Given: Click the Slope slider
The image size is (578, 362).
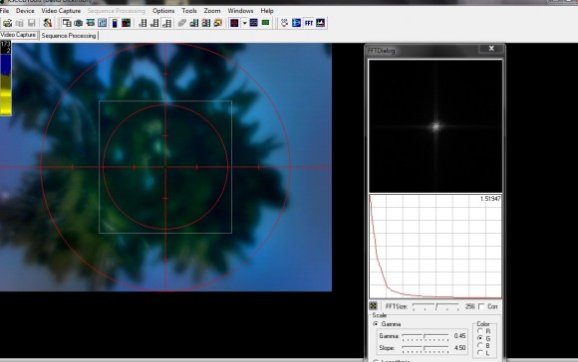Looking at the screenshot, I should pos(425,348).
